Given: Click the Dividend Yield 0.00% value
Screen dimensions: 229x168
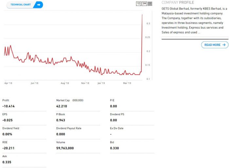Looking at the screenshot, I should click(x=8, y=134).
